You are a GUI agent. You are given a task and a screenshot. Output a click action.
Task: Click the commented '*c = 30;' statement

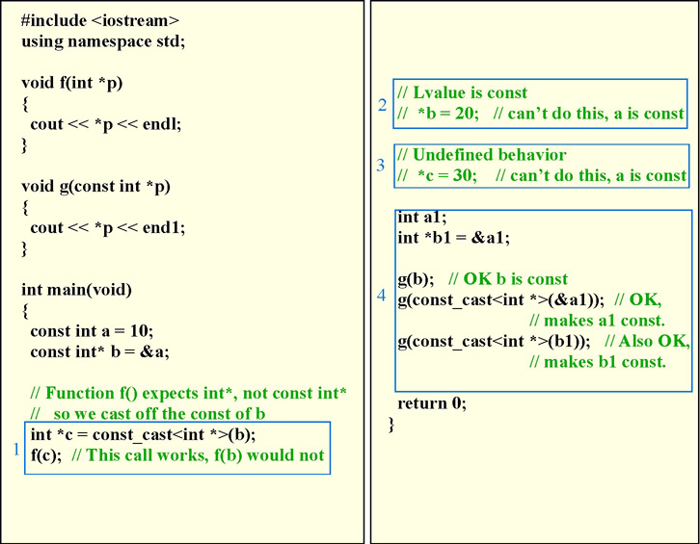(446, 175)
